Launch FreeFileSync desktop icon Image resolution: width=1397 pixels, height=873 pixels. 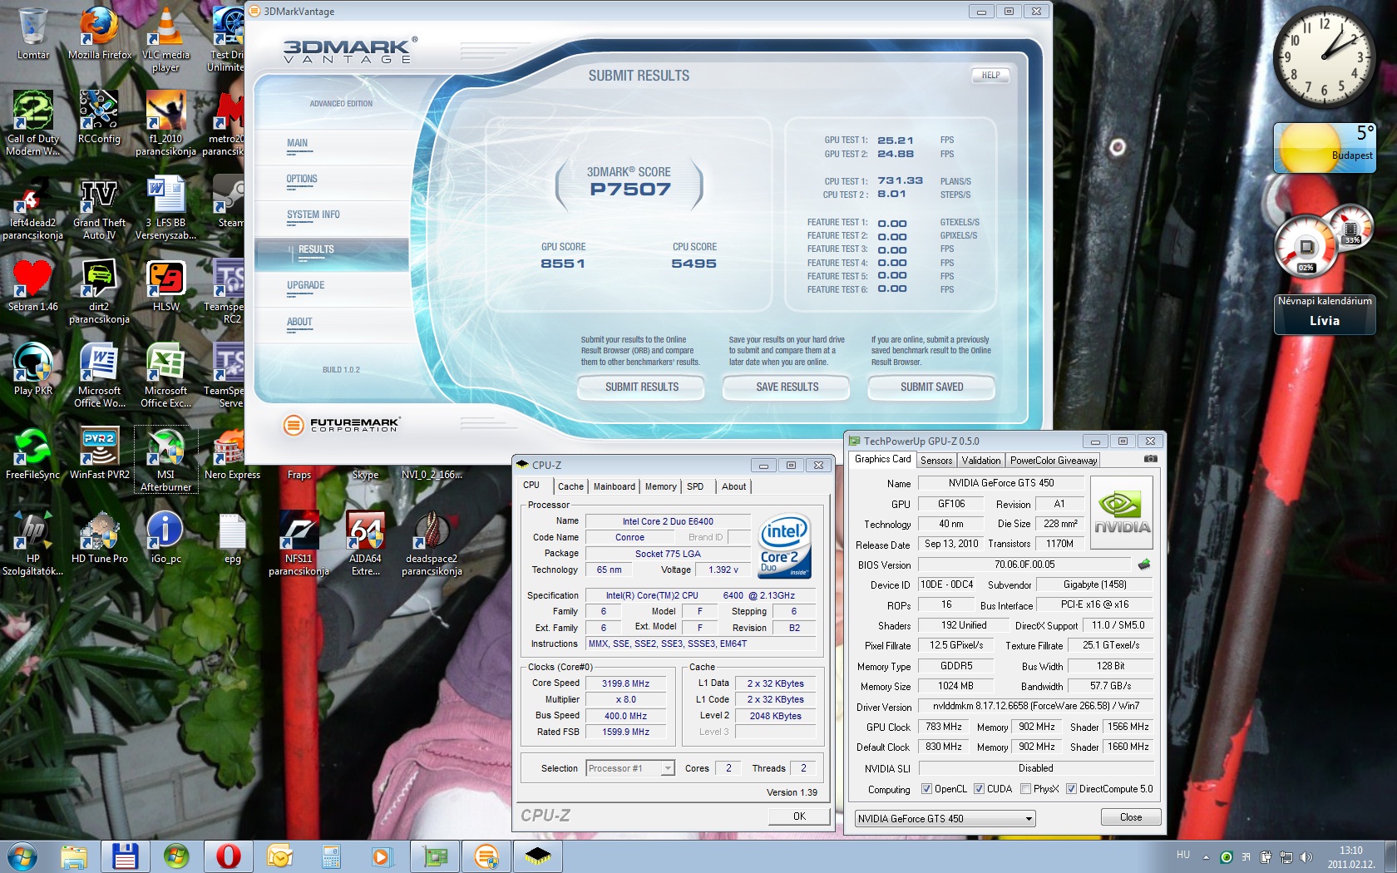(33, 453)
